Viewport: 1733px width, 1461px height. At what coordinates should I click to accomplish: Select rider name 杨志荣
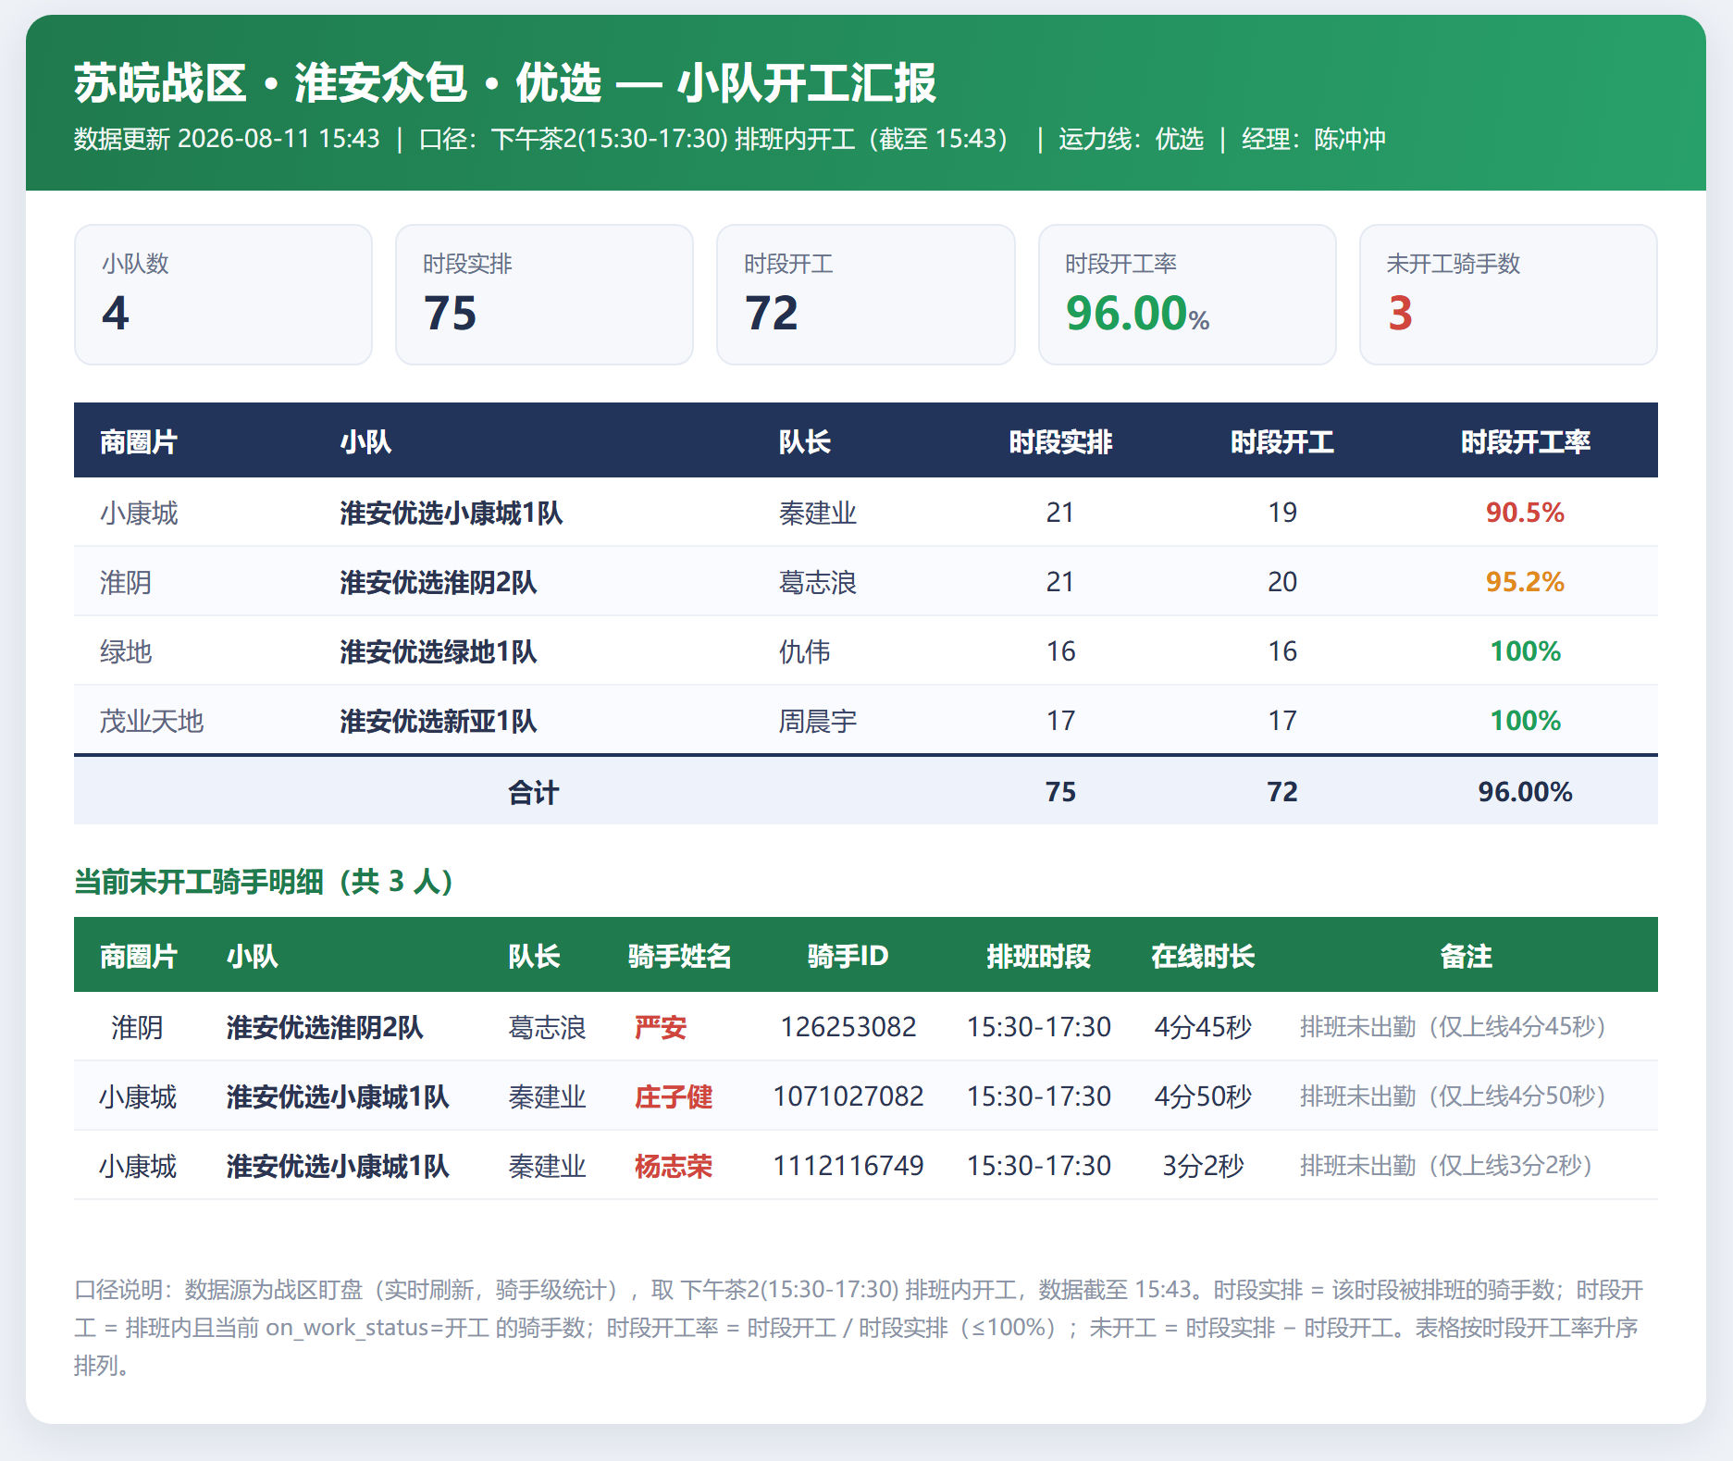674,1166
